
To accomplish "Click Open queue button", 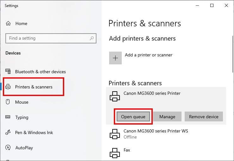I will (133, 117).
